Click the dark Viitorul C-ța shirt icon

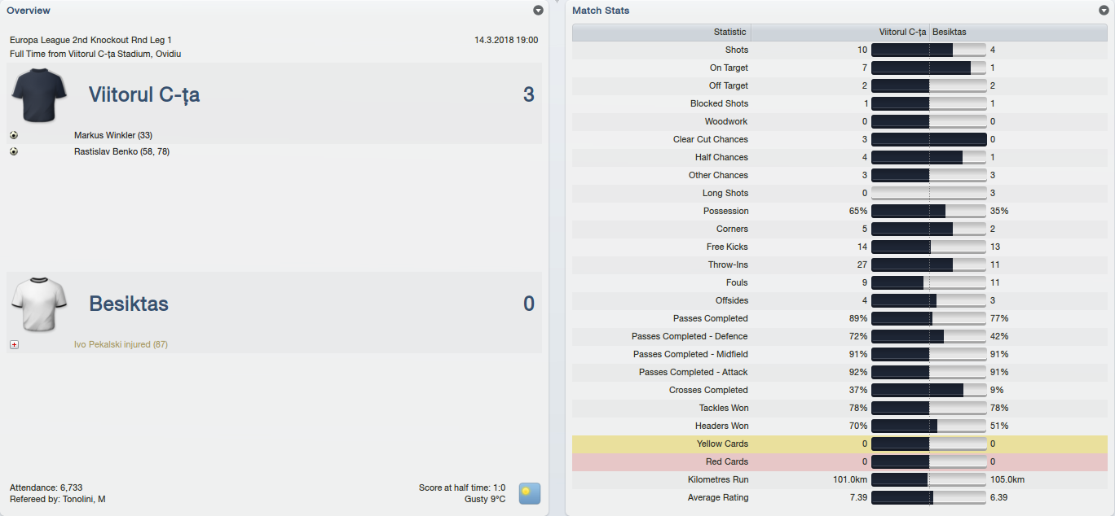click(x=39, y=94)
